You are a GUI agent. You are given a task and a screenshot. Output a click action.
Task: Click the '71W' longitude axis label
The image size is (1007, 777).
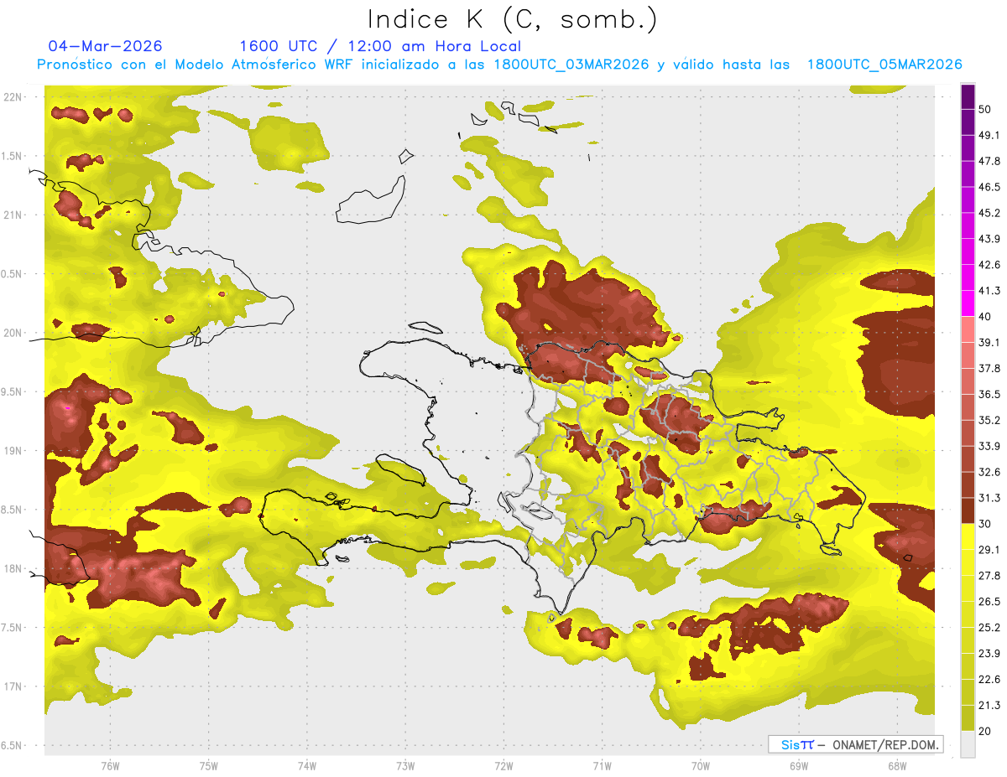coord(602,766)
